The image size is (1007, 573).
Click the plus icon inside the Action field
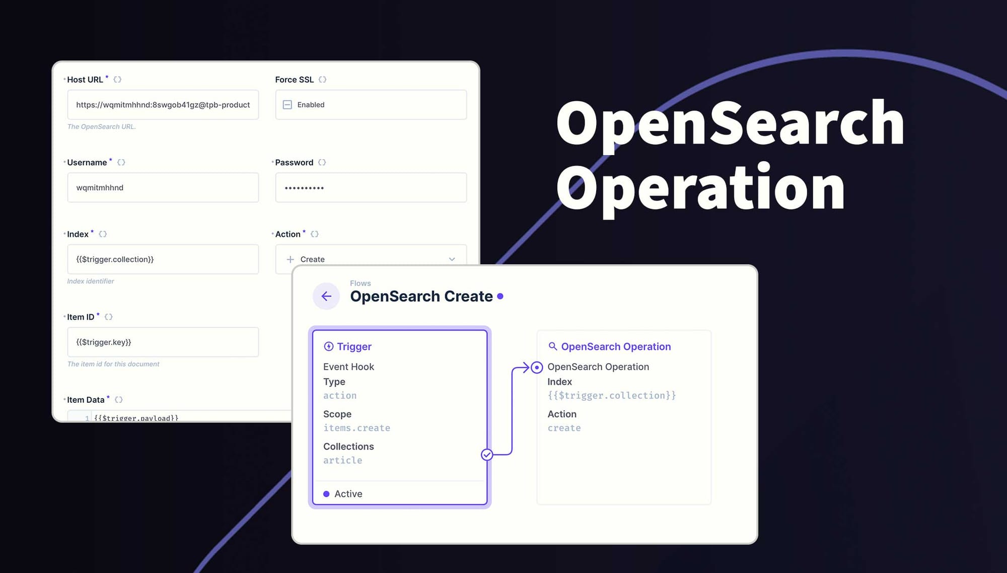290,259
